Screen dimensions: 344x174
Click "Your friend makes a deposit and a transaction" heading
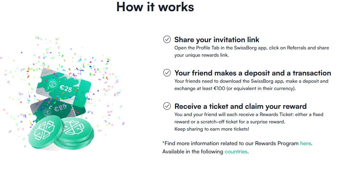coord(252,73)
